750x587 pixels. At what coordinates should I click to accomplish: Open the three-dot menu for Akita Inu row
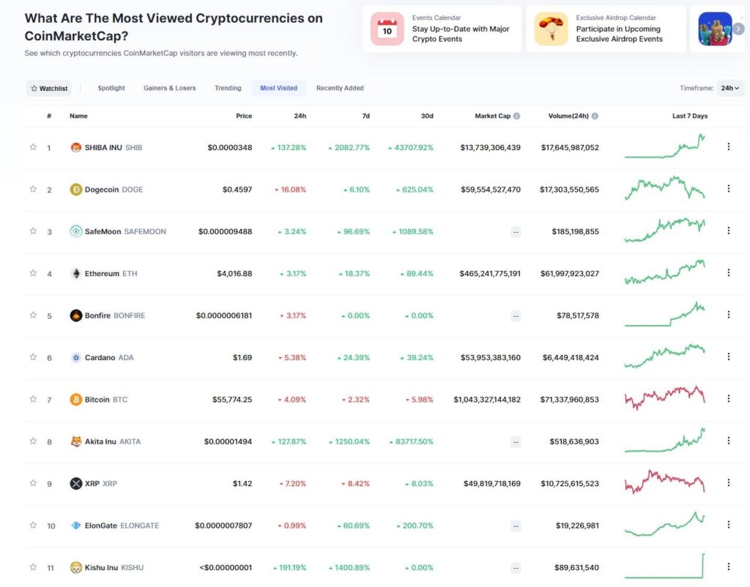tap(729, 441)
